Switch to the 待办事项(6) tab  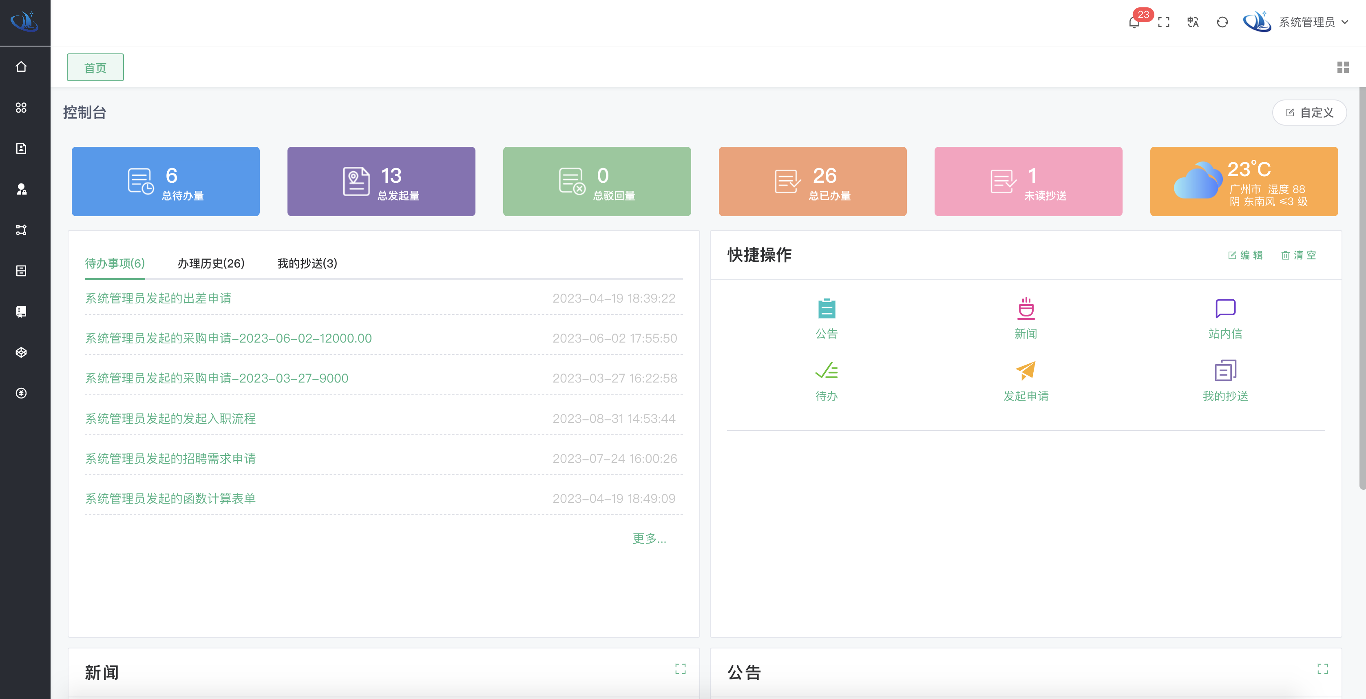click(x=115, y=263)
